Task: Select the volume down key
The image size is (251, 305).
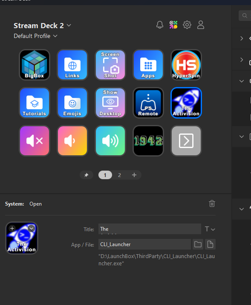Action: pyautogui.click(x=72, y=141)
